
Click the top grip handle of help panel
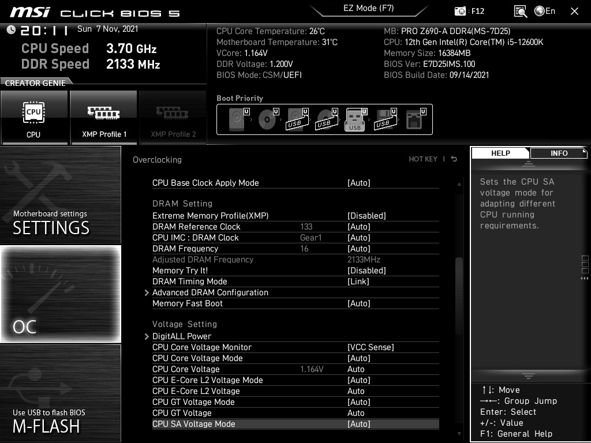(x=529, y=163)
